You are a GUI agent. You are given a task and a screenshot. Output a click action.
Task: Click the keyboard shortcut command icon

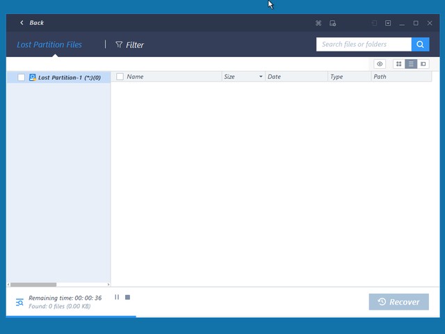tap(318, 23)
